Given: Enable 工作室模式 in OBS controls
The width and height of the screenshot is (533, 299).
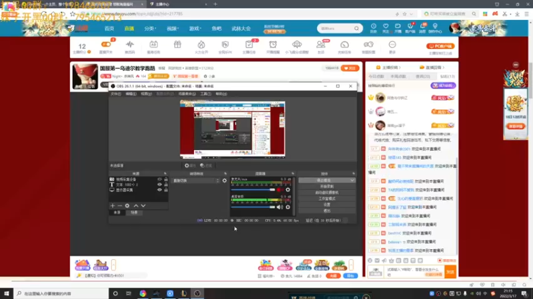Looking at the screenshot, I should [326, 199].
